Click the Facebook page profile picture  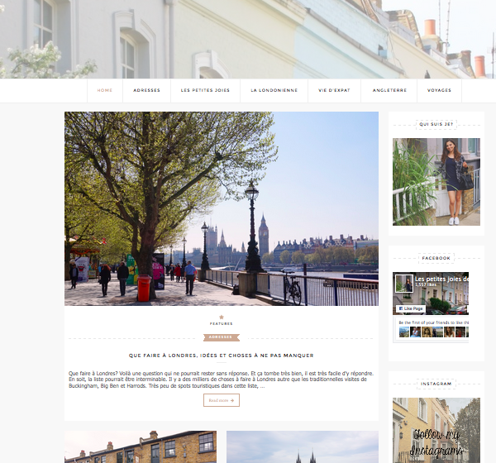[403, 283]
